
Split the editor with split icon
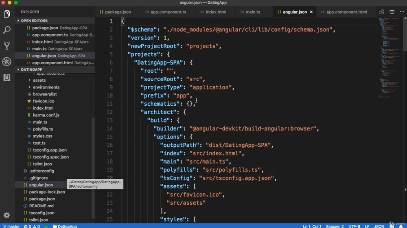pos(392,12)
